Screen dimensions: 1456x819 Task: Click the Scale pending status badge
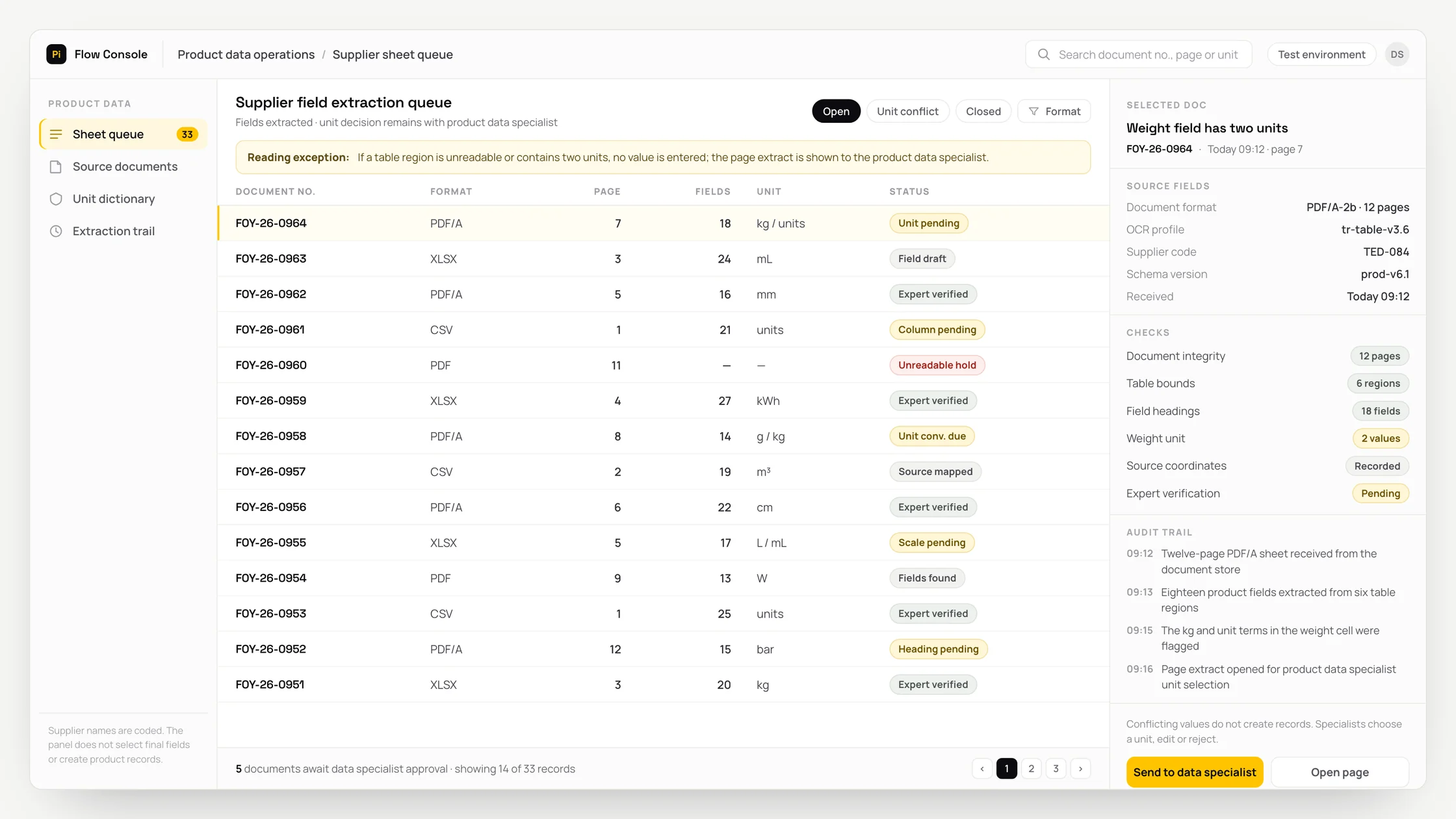click(x=931, y=542)
